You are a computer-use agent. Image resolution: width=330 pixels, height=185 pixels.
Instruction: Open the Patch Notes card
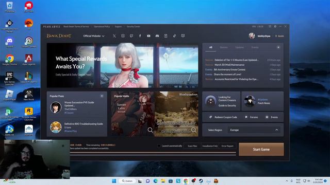point(262,101)
